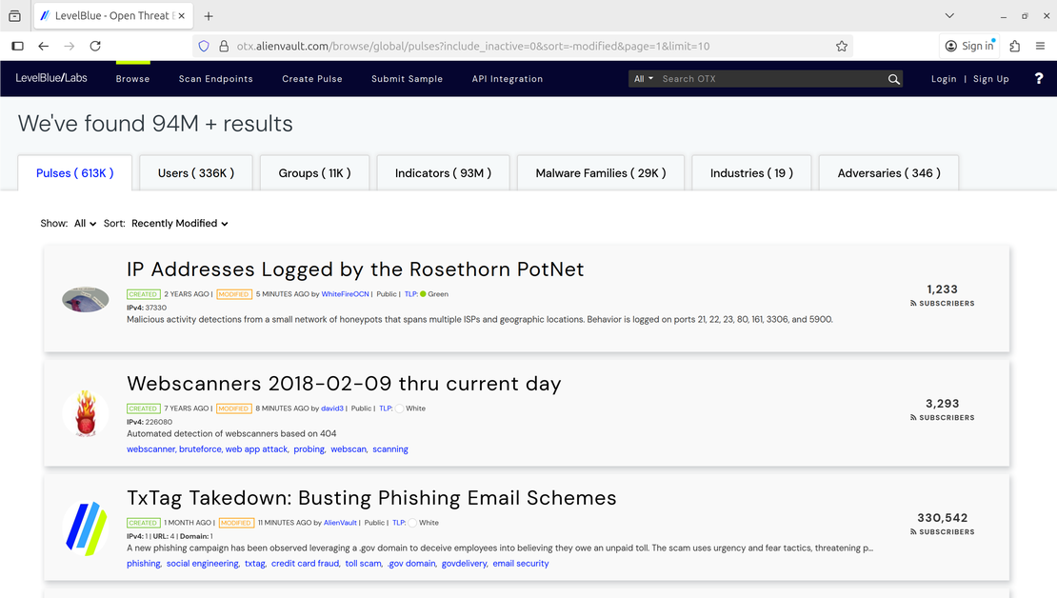Viewport: 1057px width, 598px height.
Task: Click the Rosethorn PotNet pulse avatar
Action: tap(86, 300)
